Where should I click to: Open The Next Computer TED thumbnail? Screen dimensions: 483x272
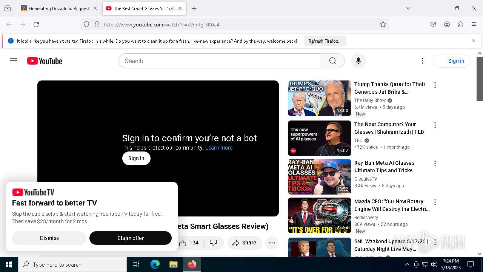[320, 138]
